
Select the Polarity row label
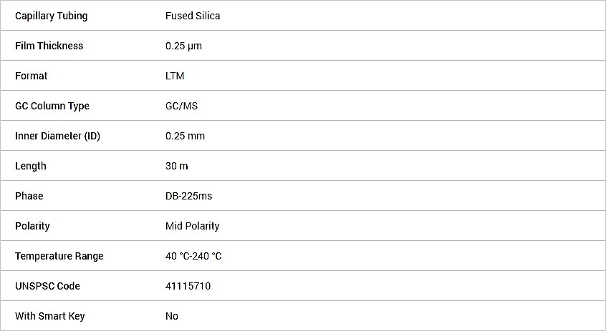(32, 226)
